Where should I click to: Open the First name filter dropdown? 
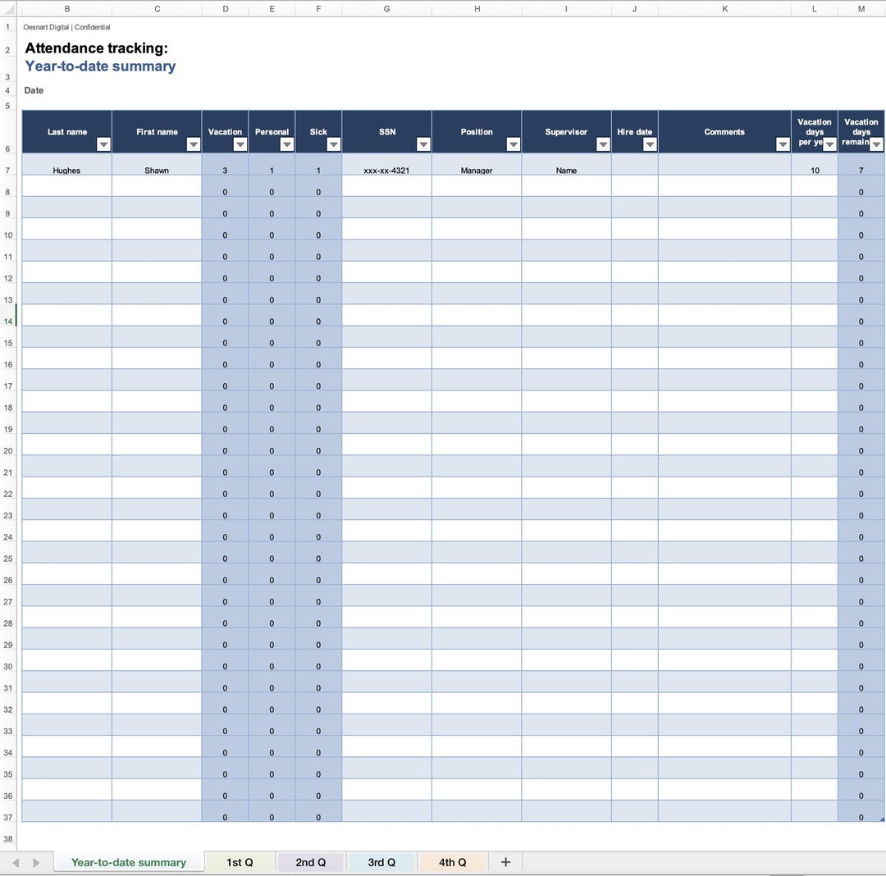tap(194, 144)
